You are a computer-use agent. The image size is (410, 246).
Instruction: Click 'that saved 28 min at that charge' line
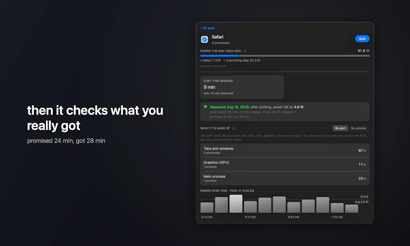pyautogui.click(x=252, y=112)
